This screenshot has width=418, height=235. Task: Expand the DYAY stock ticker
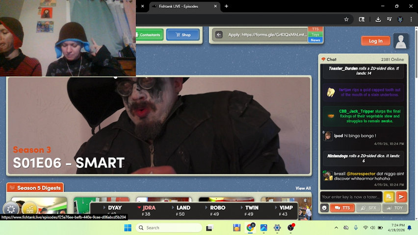coord(112,210)
